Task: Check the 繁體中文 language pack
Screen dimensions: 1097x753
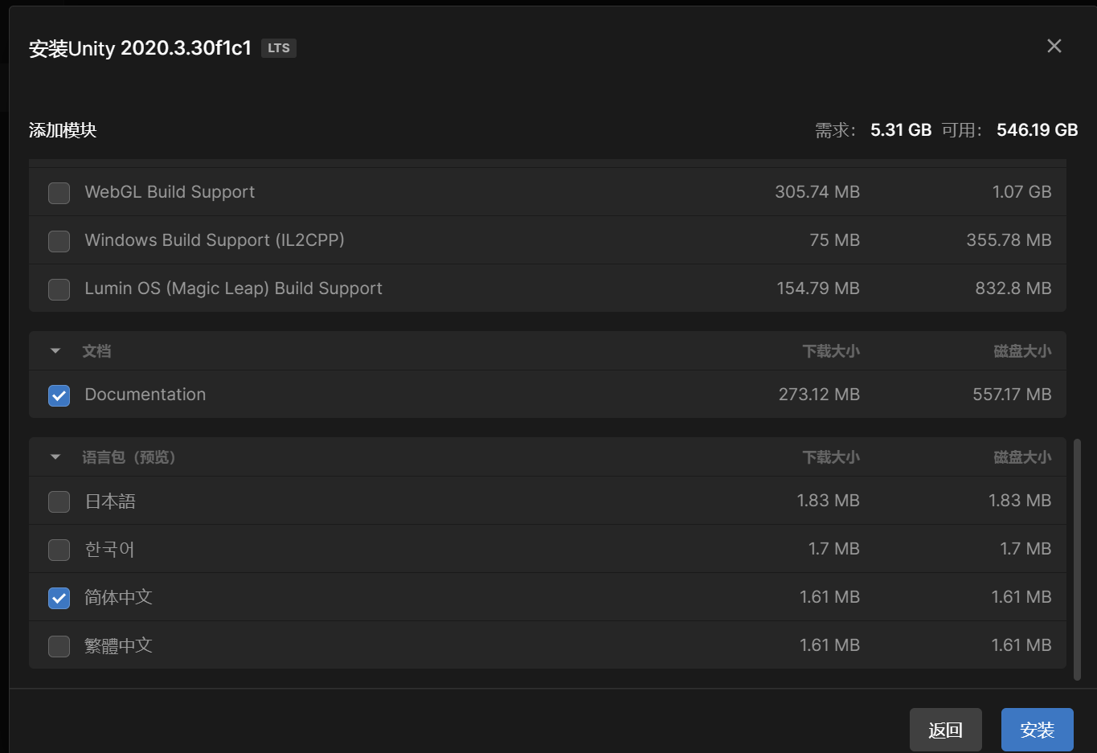Action: (x=59, y=646)
